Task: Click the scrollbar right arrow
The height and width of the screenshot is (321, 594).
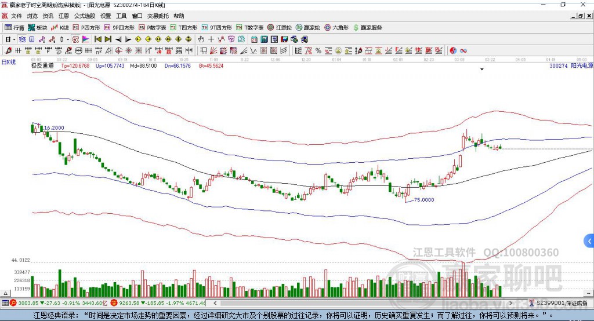Action: click(510, 303)
